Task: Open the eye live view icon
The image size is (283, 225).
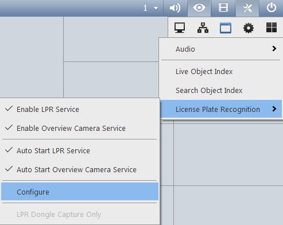Action: [x=199, y=8]
